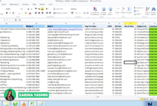This screenshot has height=106, width=157.
Task: Select Middle Align icon
Action: [39, 9]
